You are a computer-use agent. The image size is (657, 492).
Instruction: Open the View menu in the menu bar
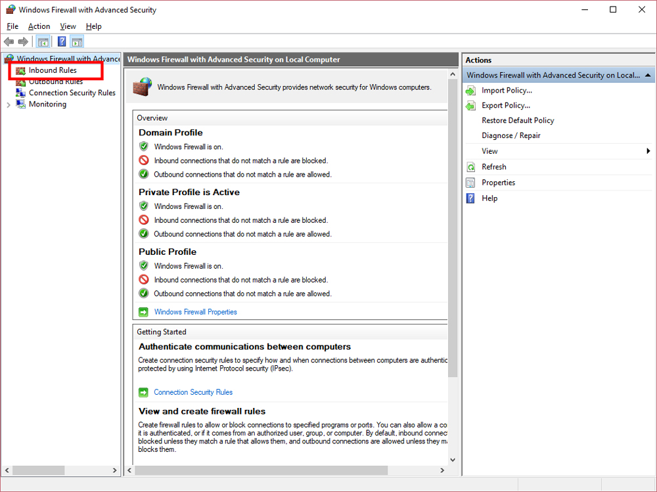pyautogui.click(x=68, y=26)
